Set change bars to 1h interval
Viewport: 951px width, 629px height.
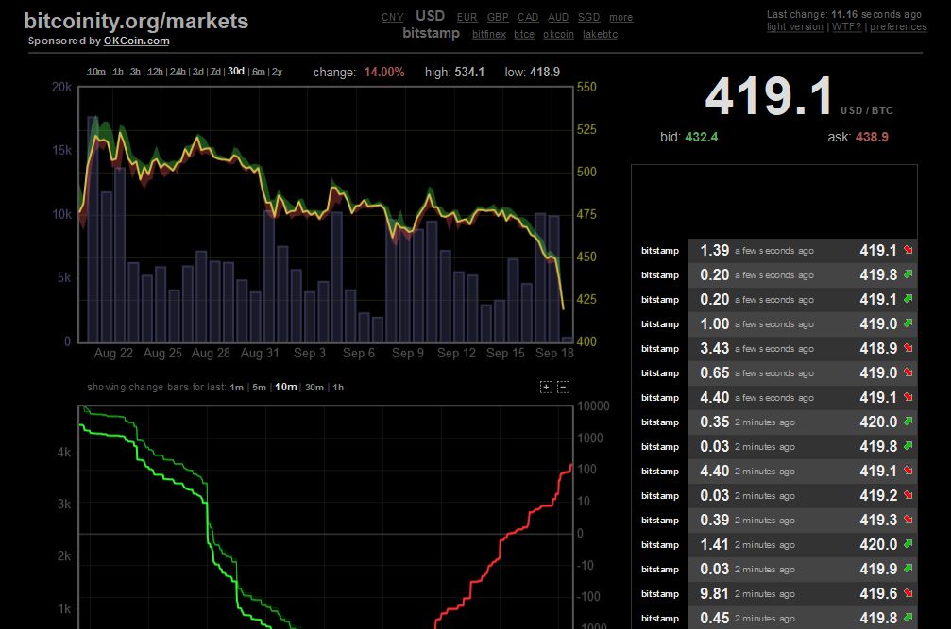pos(338,388)
